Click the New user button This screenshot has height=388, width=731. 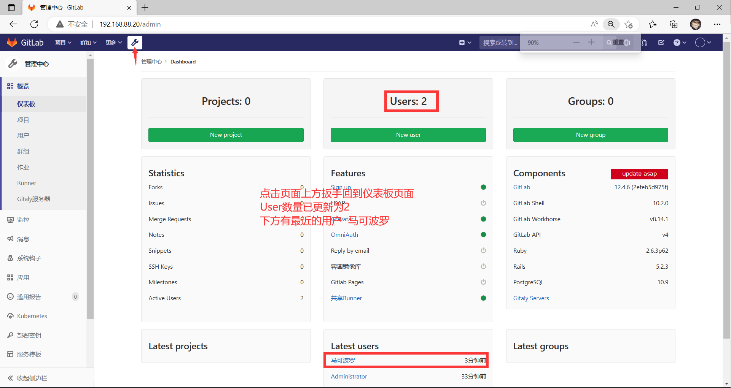point(408,135)
